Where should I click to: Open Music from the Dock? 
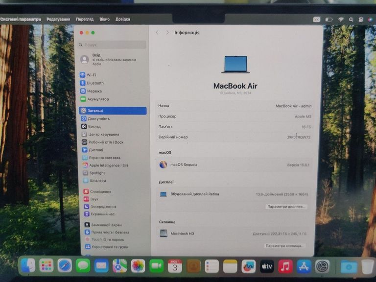[x=285, y=266]
